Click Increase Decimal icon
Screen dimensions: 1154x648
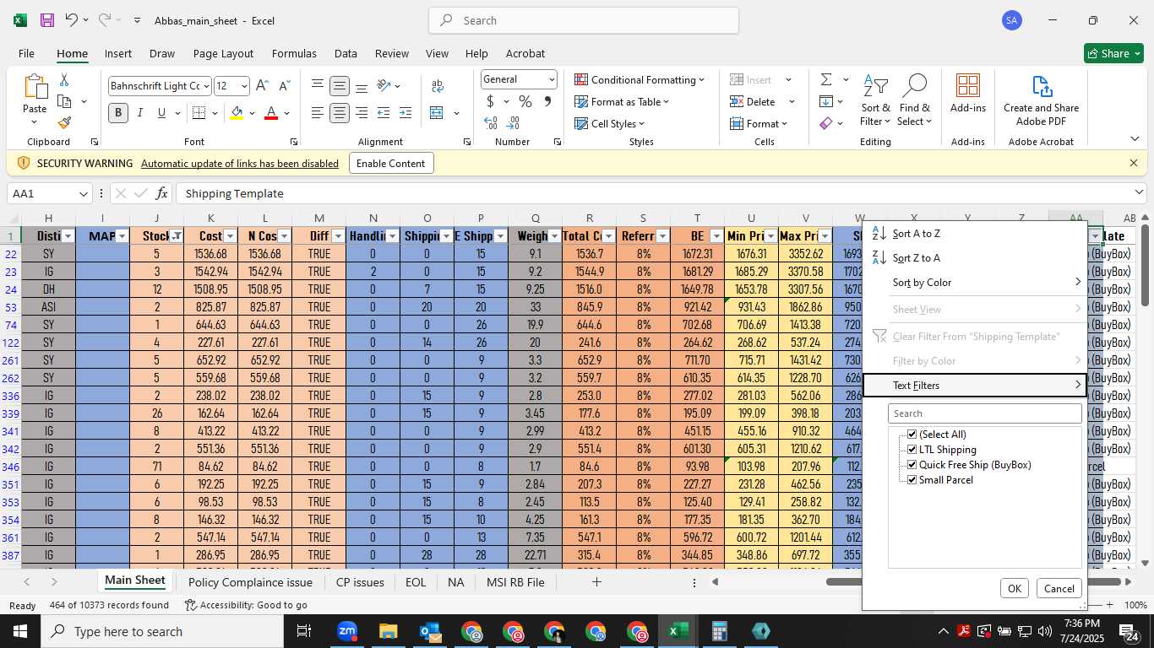tap(490, 123)
